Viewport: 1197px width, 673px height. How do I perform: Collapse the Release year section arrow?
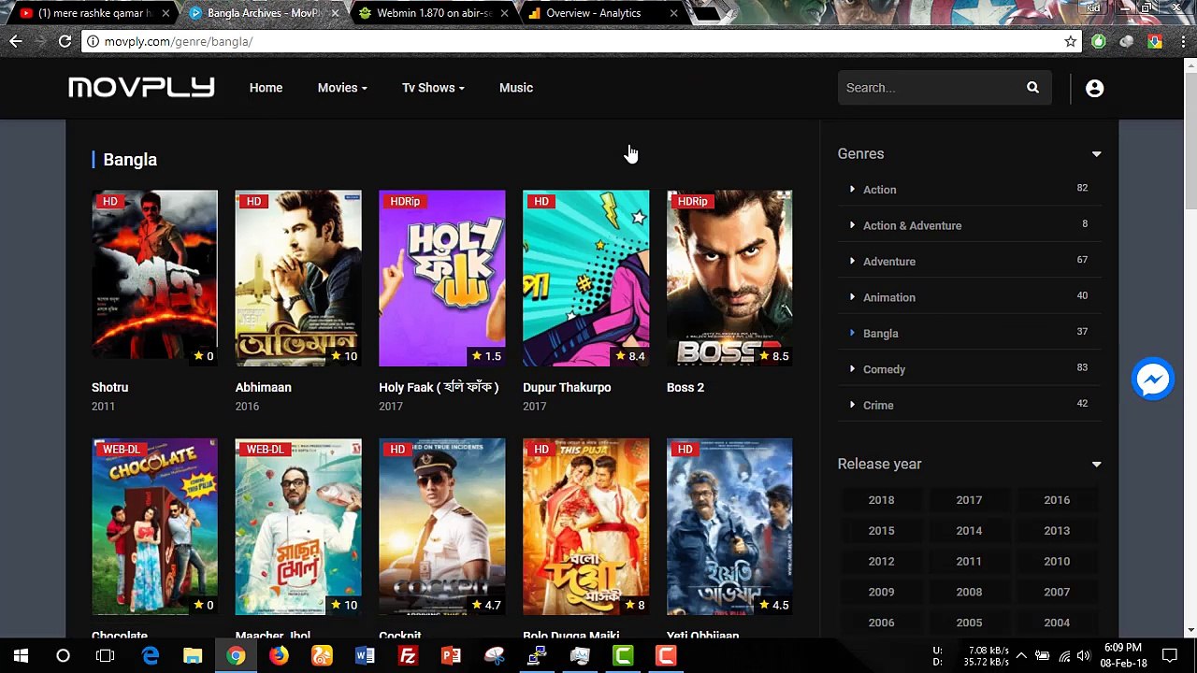click(1096, 465)
